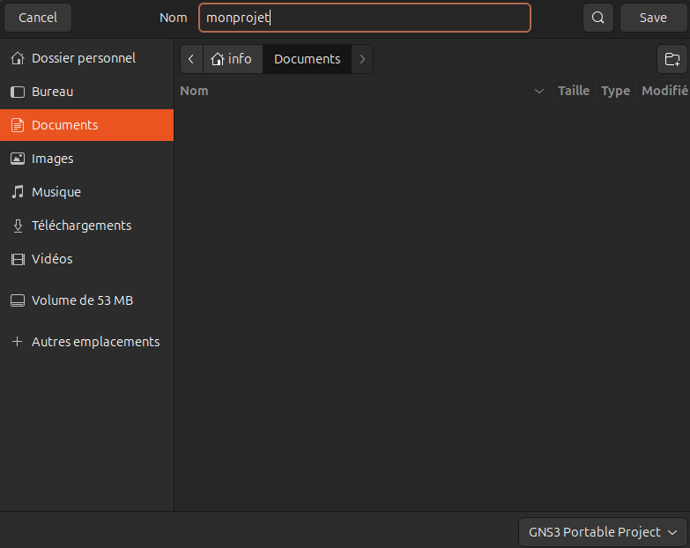This screenshot has height=548, width=690.
Task: Sort files by Taille column
Action: pyautogui.click(x=573, y=91)
